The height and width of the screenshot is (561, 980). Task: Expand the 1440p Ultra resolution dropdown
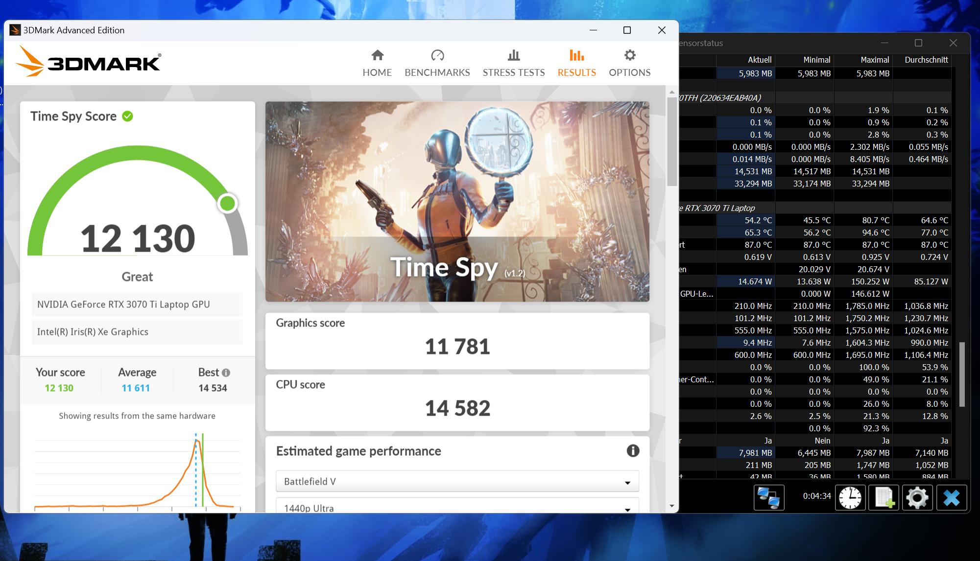(x=457, y=507)
